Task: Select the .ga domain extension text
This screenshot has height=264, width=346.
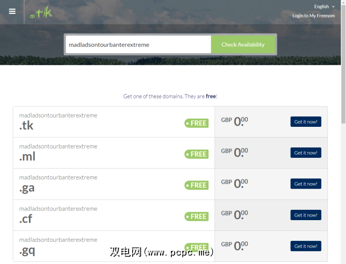Action: (27, 188)
